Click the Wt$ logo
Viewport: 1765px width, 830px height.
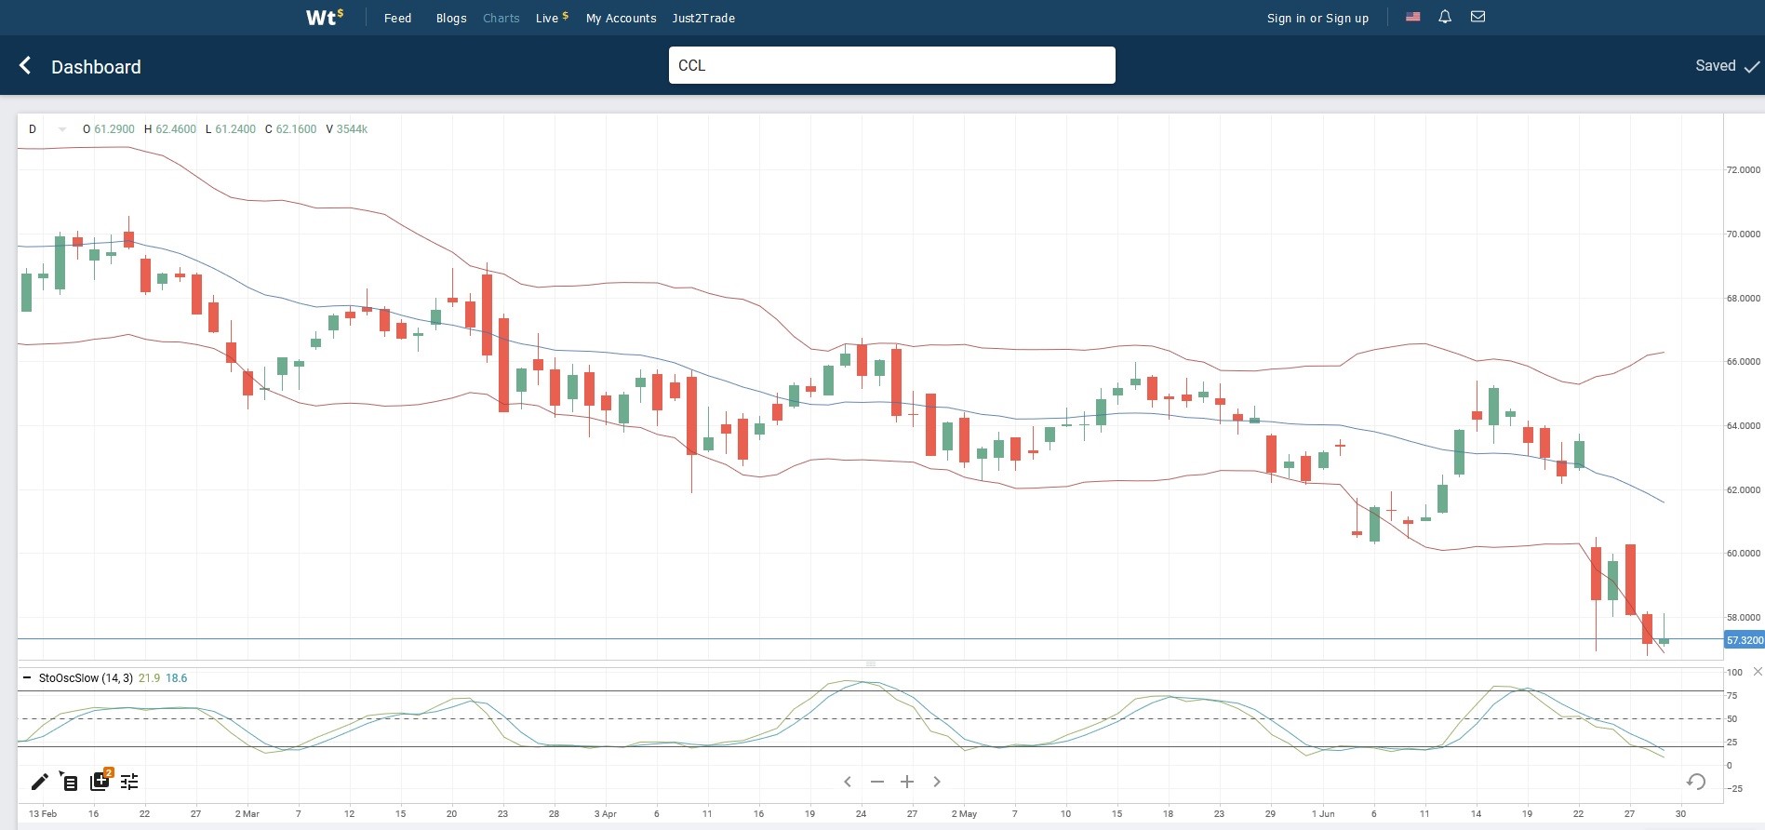point(325,17)
